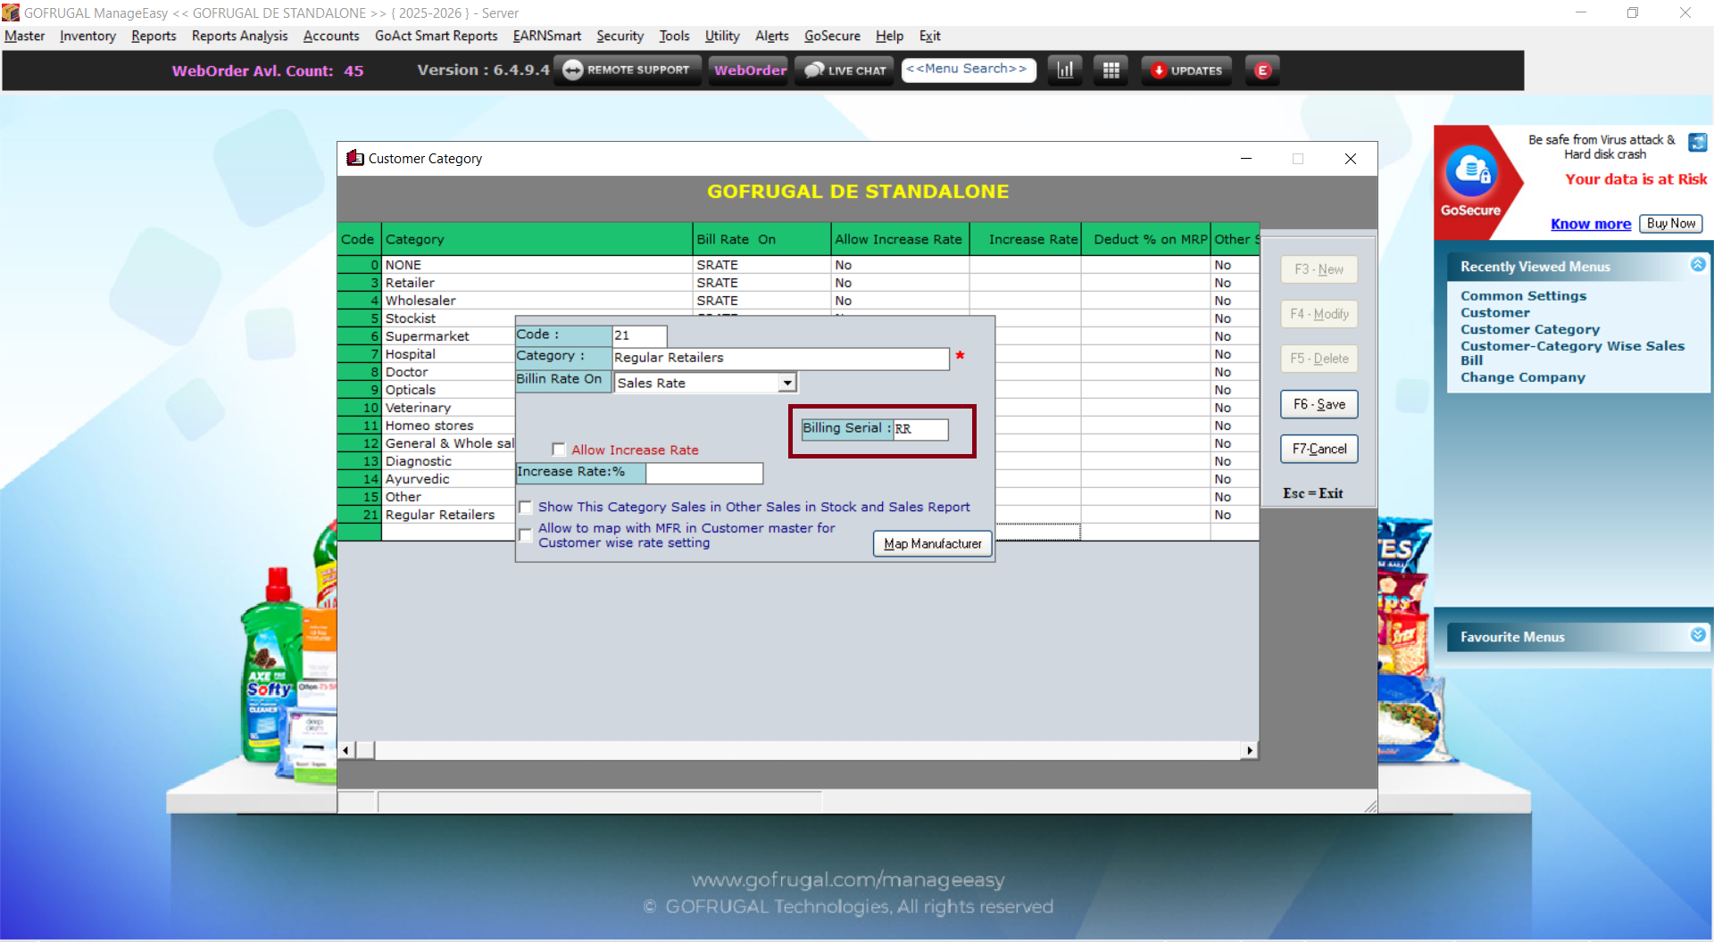Click the Exit menu item
Image resolution: width=1714 pixels, height=942 pixels.
point(929,36)
